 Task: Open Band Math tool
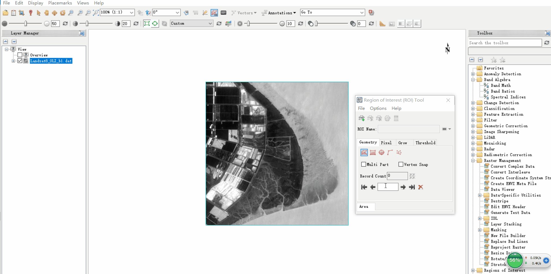pyautogui.click(x=500, y=85)
